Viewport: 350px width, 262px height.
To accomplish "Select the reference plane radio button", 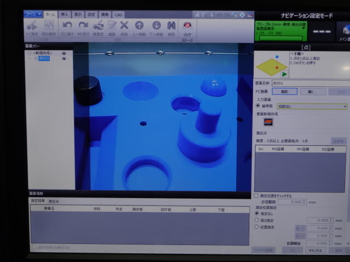I will [258, 105].
